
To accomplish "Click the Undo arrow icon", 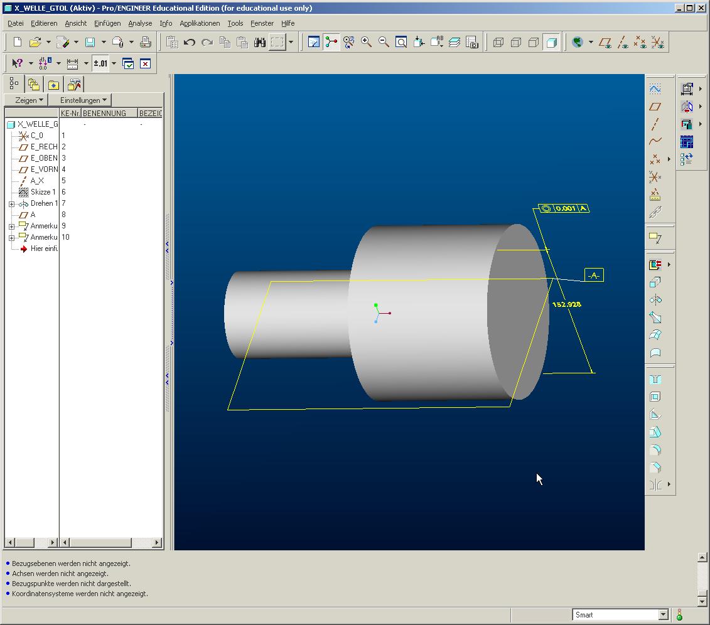I will tap(190, 43).
